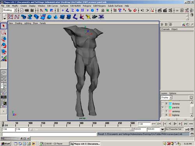Open the Channels menu in Channel Box

[x=165, y=29]
